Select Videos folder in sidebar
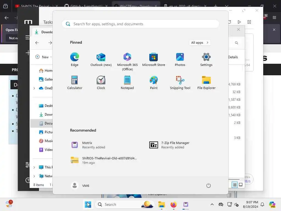This screenshot has width=281, height=211. [x=46, y=150]
